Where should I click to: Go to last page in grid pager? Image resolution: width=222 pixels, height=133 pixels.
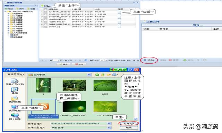coord(80,60)
